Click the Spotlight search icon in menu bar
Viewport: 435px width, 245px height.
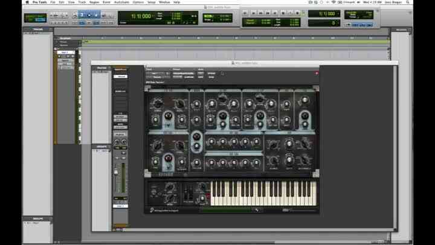408,2
